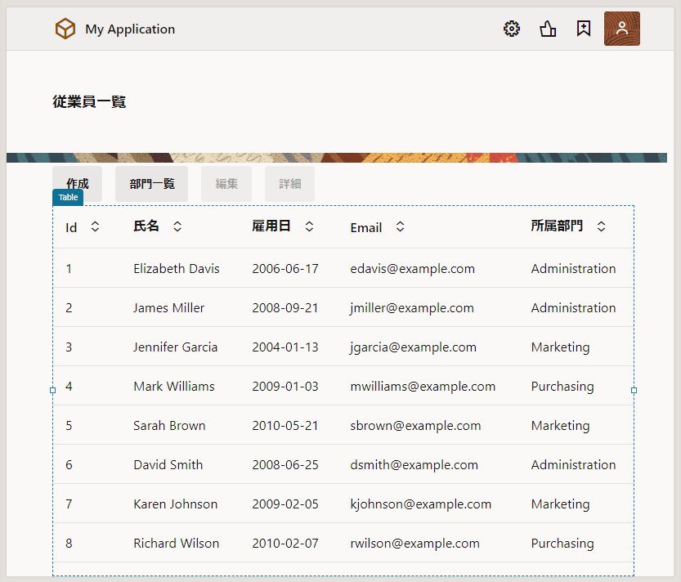Click jgarcia@example.com email cell
Screen dimensions: 681x582
[x=413, y=347]
